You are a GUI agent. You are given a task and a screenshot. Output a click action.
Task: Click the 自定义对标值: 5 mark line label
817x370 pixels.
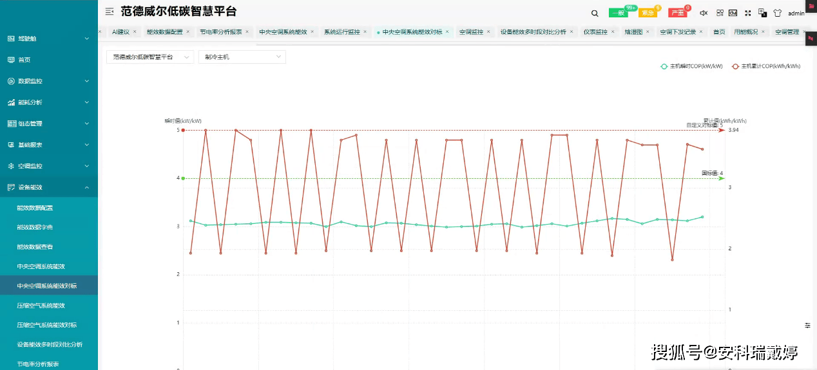704,125
